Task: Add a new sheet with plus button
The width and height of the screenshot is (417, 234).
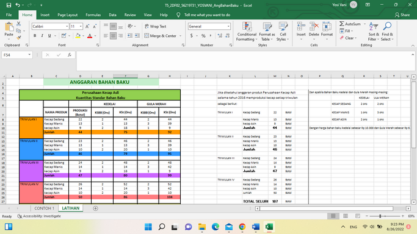Action: coord(95,208)
